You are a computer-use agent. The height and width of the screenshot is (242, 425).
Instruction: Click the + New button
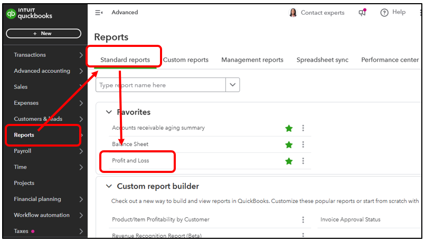pyautogui.click(x=43, y=34)
